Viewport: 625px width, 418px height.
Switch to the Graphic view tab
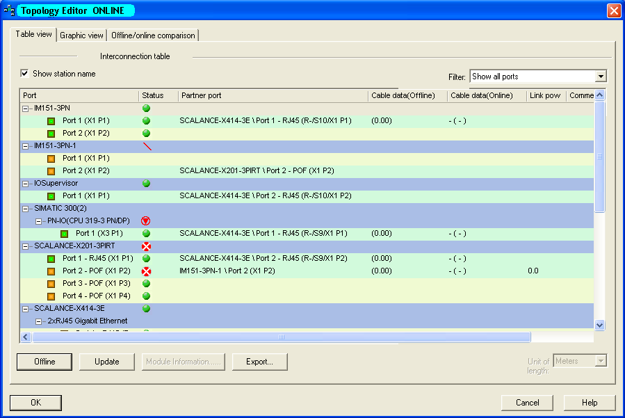point(81,35)
